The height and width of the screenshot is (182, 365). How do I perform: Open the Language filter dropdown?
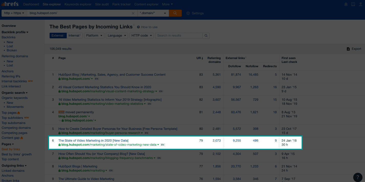pos(117,36)
